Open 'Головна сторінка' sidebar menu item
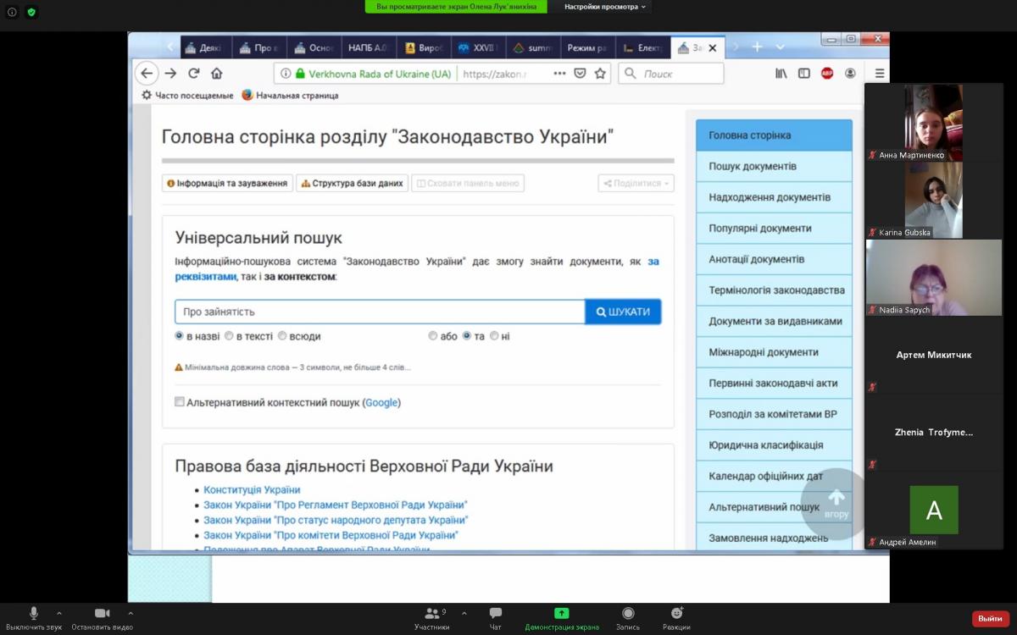The image size is (1017, 635). [x=774, y=135]
